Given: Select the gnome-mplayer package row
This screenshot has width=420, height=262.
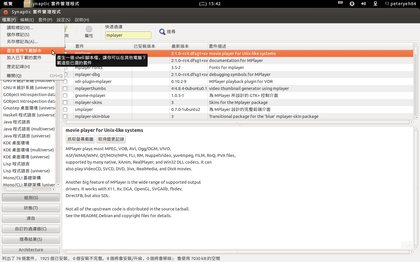Looking at the screenshot, I should [x=237, y=95].
